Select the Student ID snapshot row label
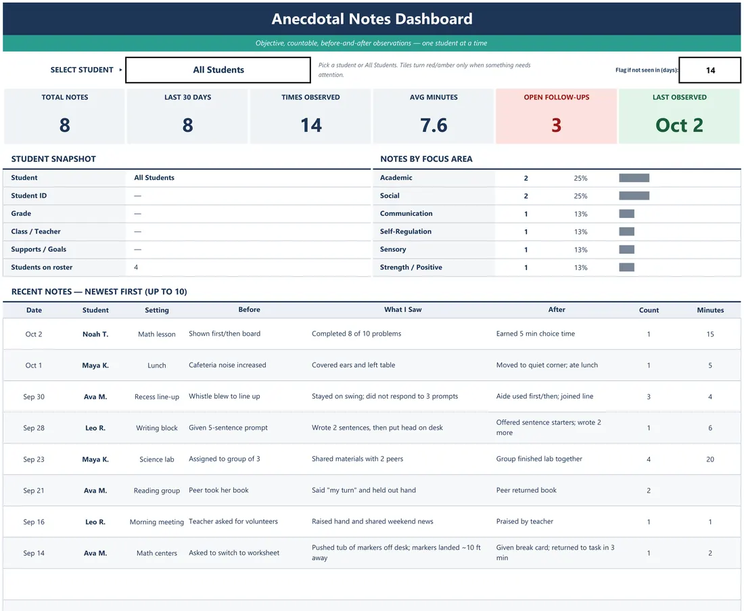The width and height of the screenshot is (744, 611). coord(29,196)
